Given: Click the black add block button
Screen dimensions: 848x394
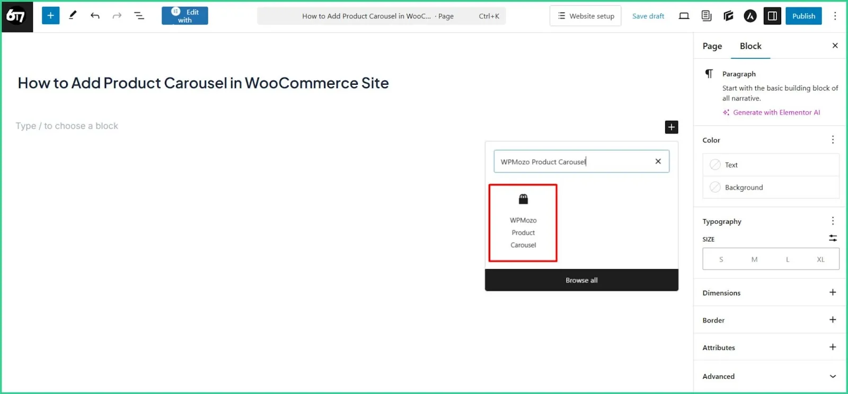Looking at the screenshot, I should [x=672, y=127].
